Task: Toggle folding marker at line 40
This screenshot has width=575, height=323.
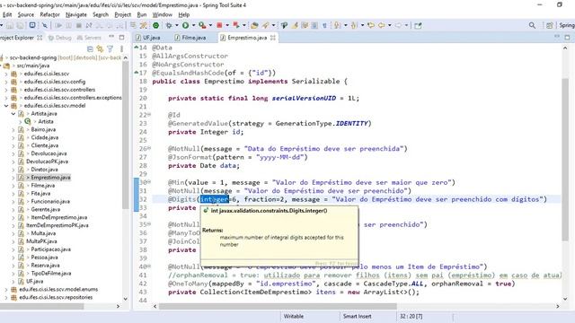Action: pos(149,266)
